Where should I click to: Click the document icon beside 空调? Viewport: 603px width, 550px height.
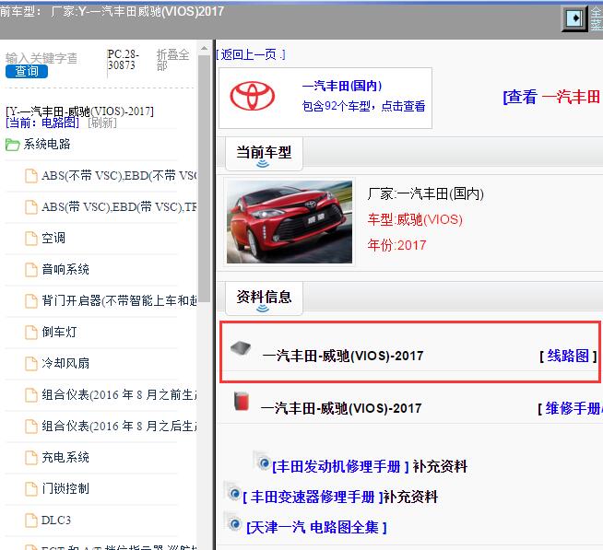click(x=31, y=239)
